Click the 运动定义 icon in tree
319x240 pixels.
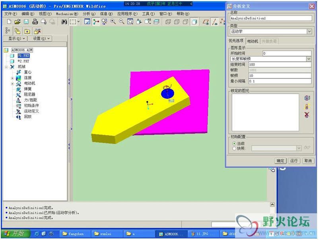click(19, 111)
